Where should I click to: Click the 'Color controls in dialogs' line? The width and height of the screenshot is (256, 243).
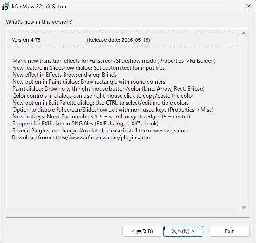(x=101, y=96)
